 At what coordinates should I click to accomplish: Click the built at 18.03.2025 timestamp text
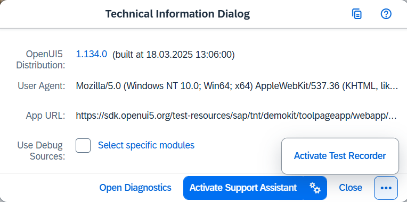pyautogui.click(x=173, y=55)
